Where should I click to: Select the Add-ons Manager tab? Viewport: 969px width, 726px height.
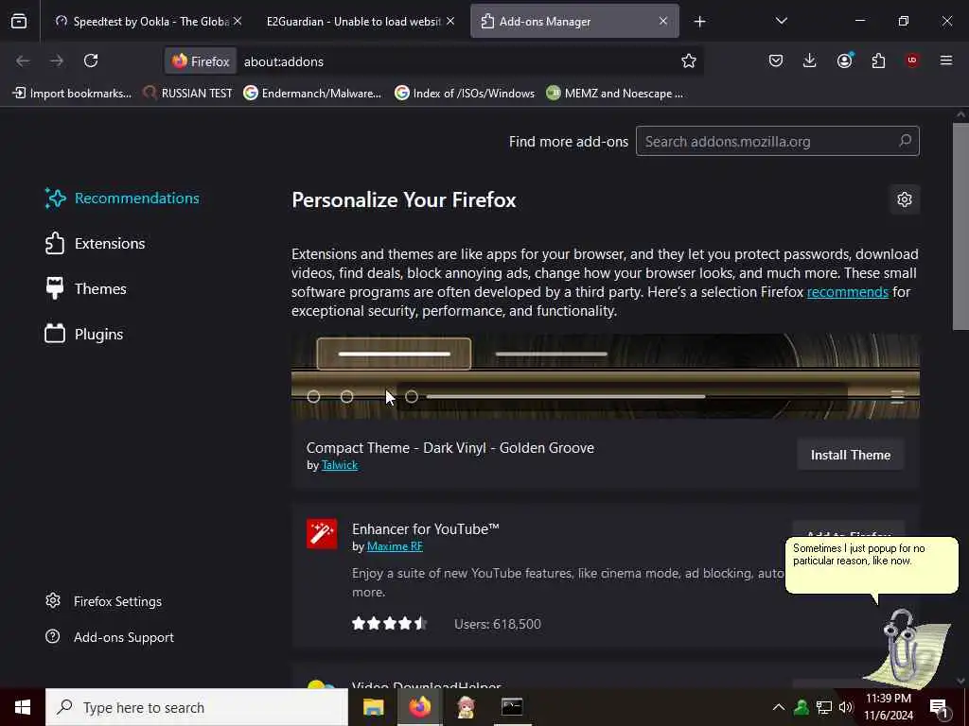point(574,22)
